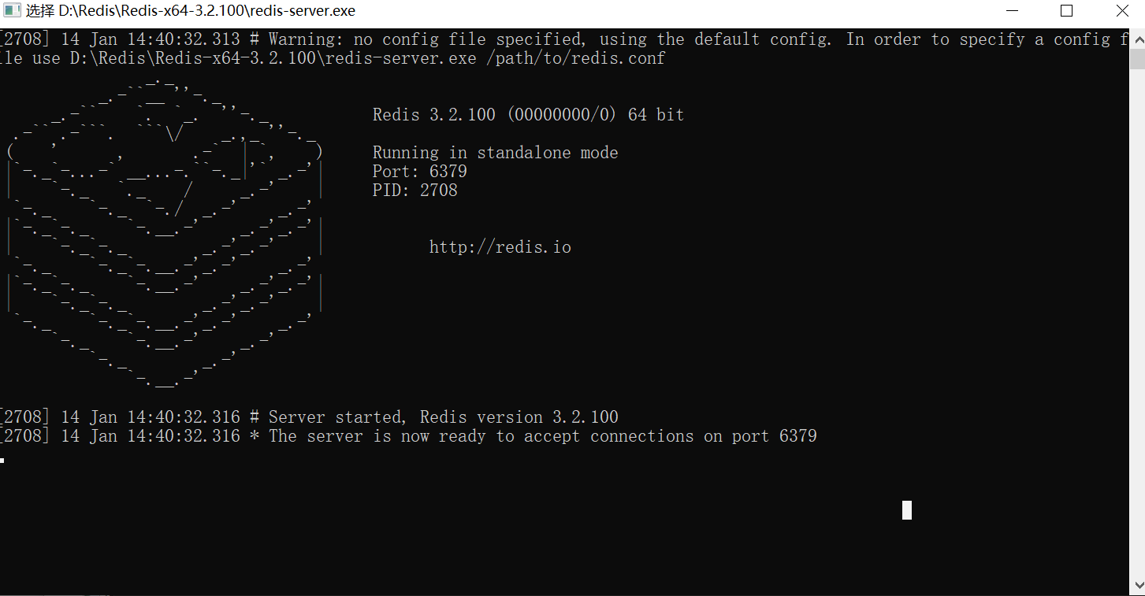This screenshot has width=1145, height=596.
Task: Click the 'Redis 3.2.100 (00000000/0) 64 bit' line
Action: click(x=528, y=115)
